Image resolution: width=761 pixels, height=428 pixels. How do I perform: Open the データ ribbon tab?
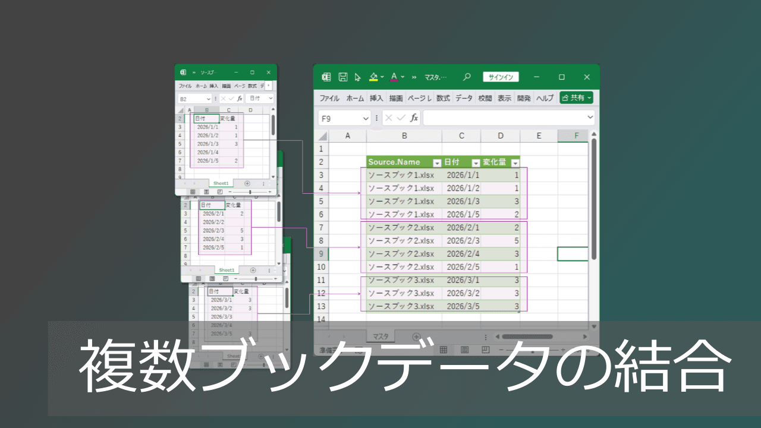tap(464, 98)
